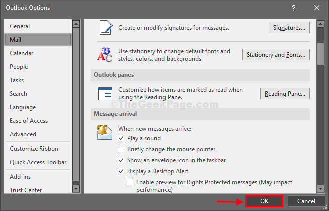Go to Customize Ribbon settings

(34, 149)
